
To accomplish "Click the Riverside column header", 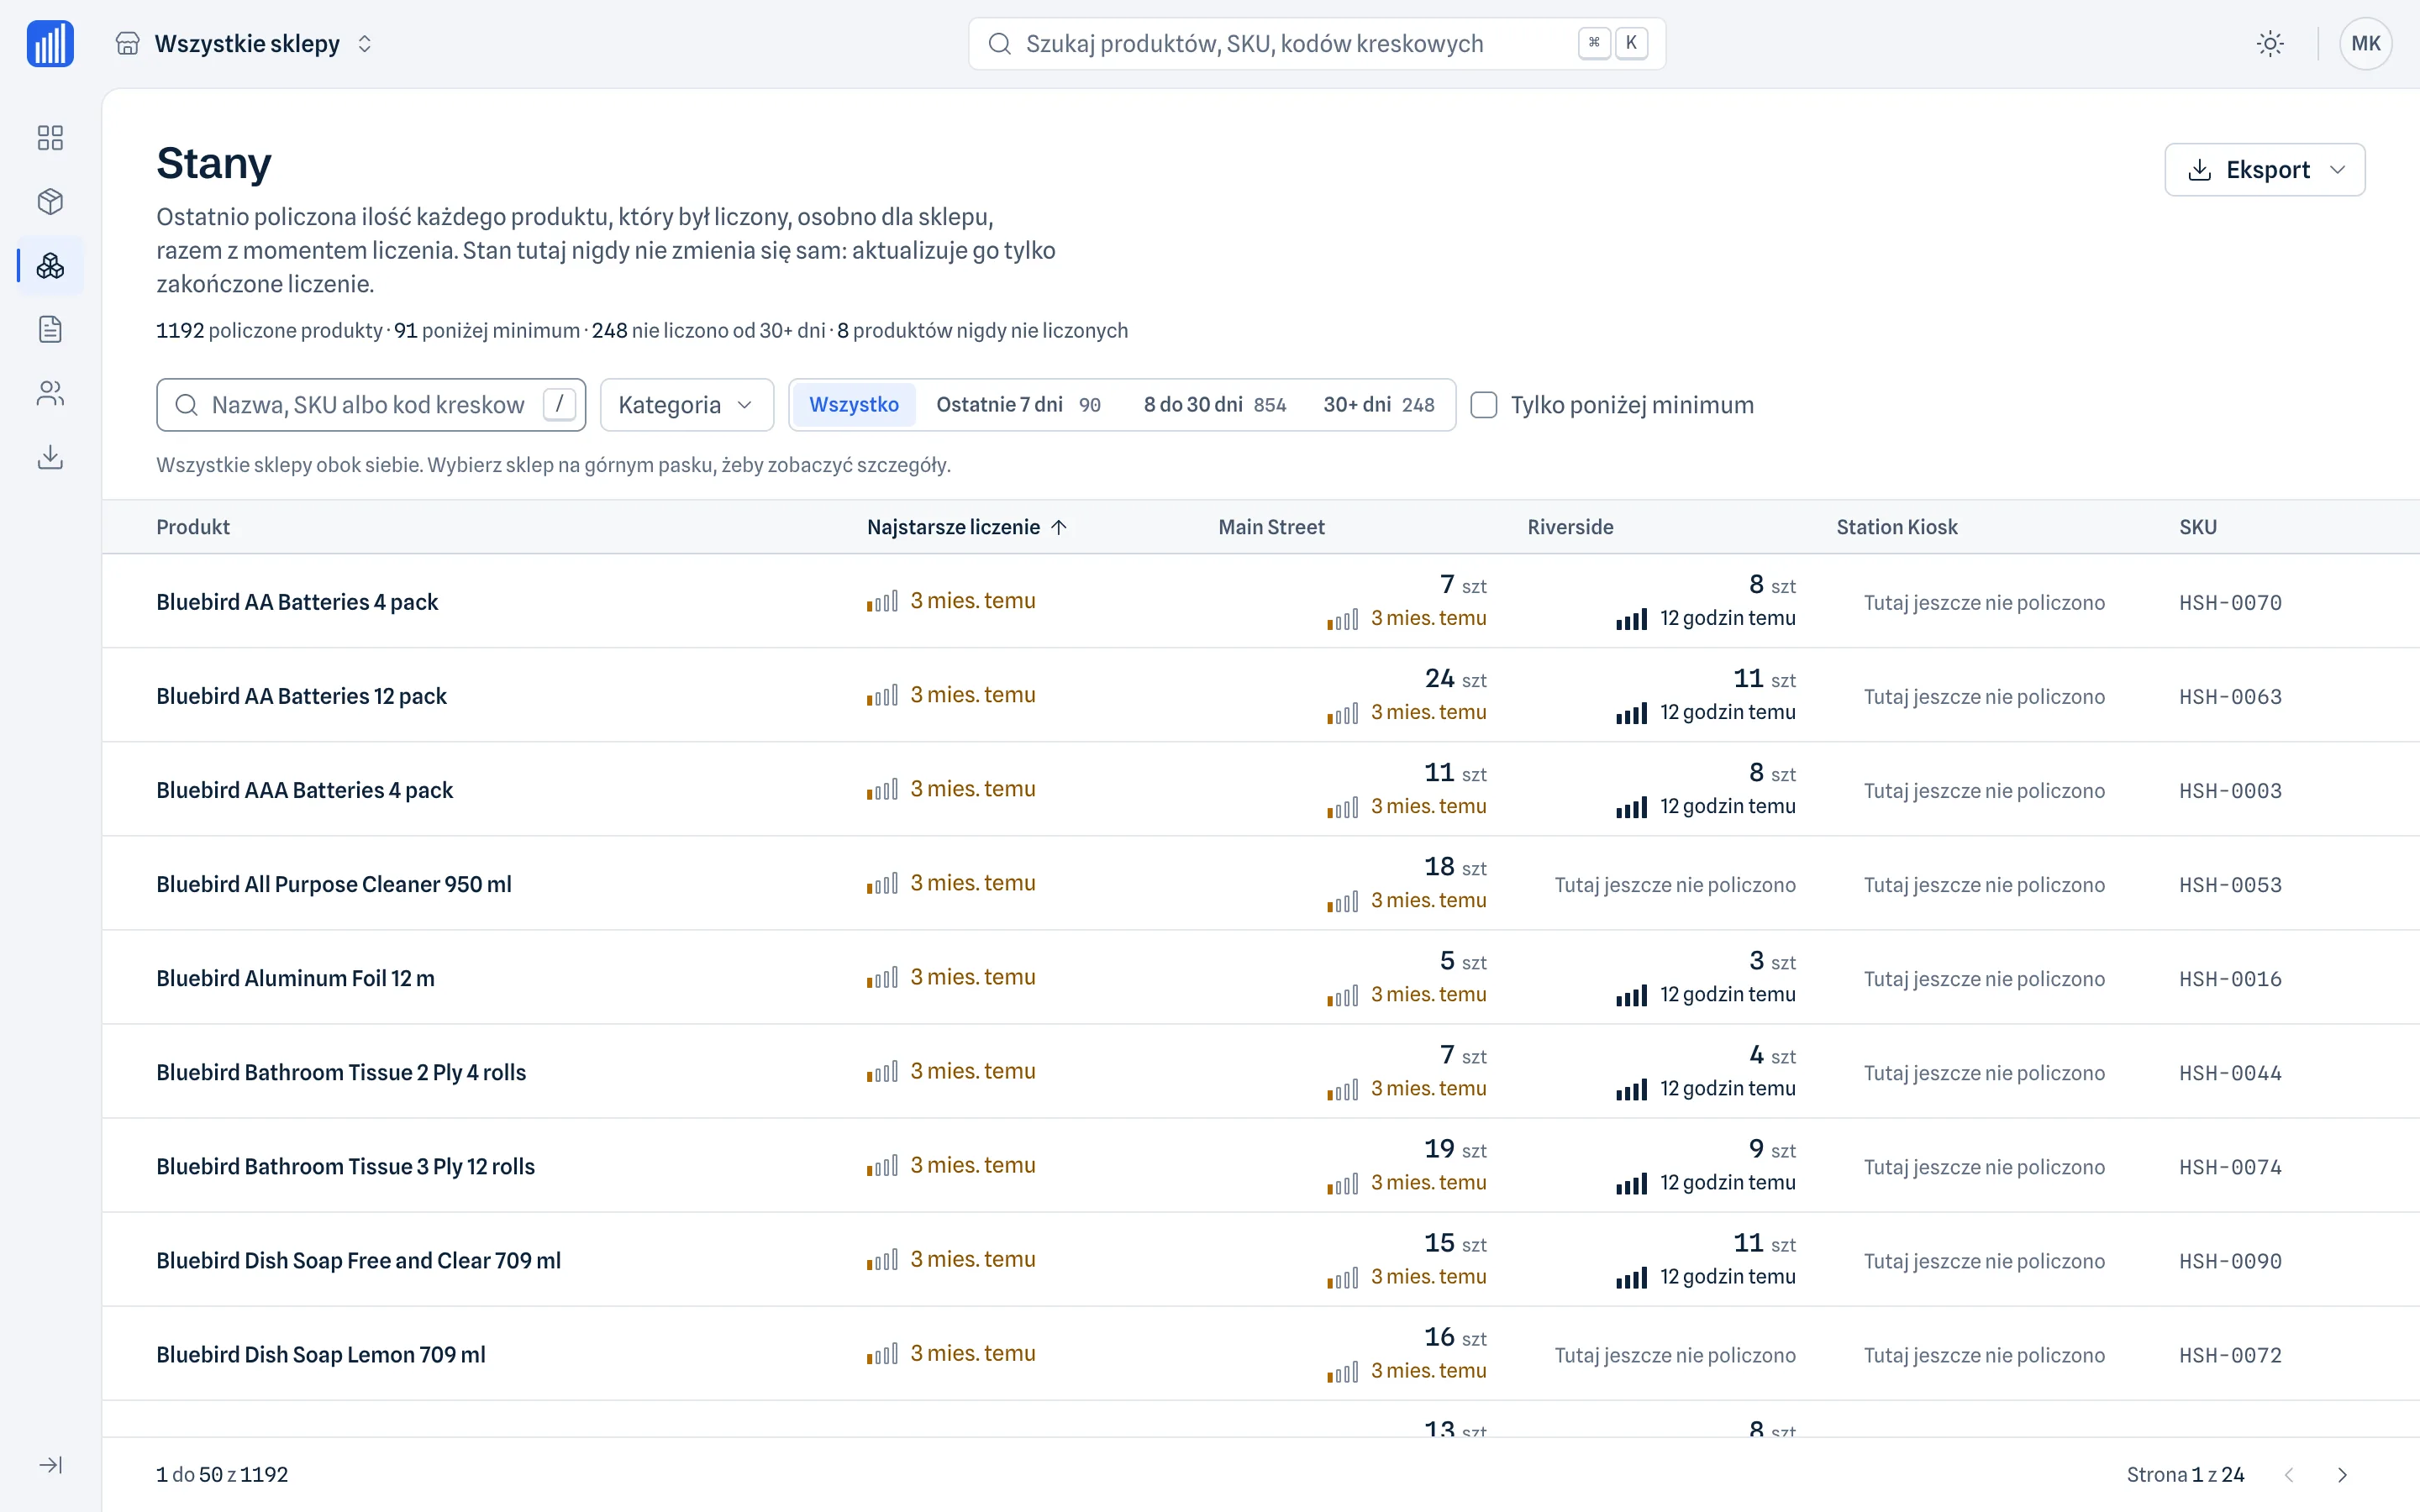I will (1570, 527).
